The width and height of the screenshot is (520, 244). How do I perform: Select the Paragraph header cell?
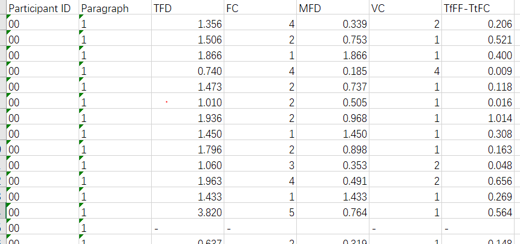tap(115, 7)
